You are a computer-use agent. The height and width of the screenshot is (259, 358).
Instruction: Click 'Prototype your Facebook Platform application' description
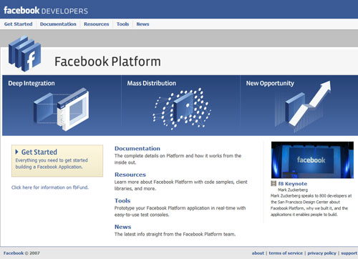pyautogui.click(x=180, y=211)
